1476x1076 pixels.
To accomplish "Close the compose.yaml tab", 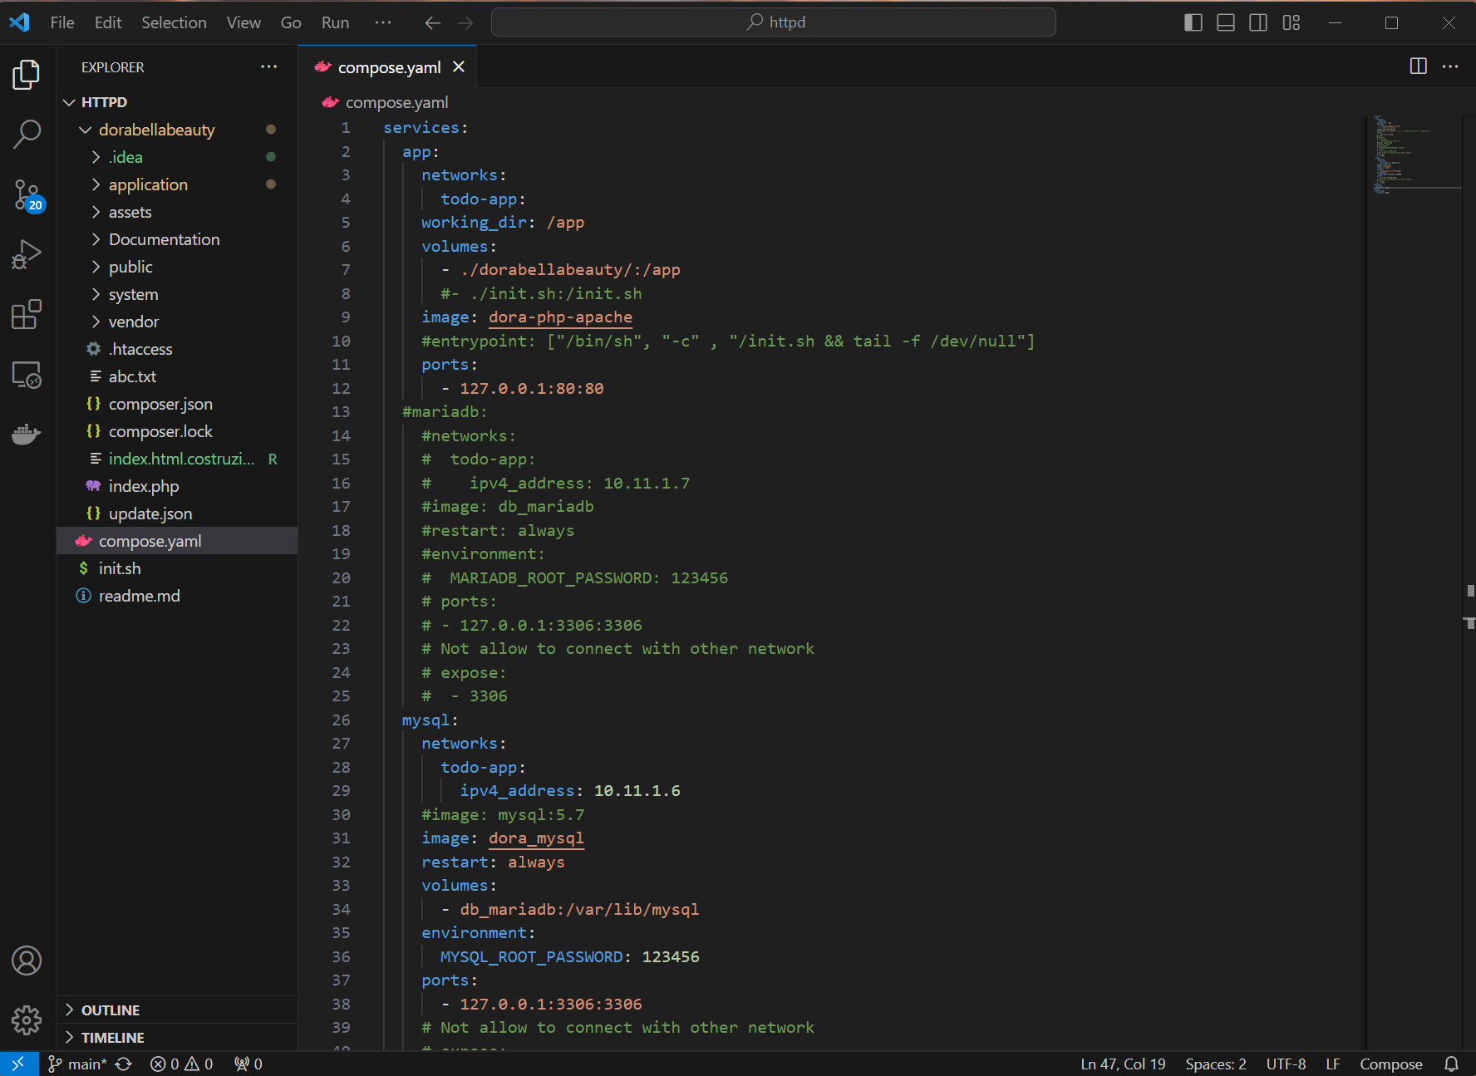I will pyautogui.click(x=459, y=67).
